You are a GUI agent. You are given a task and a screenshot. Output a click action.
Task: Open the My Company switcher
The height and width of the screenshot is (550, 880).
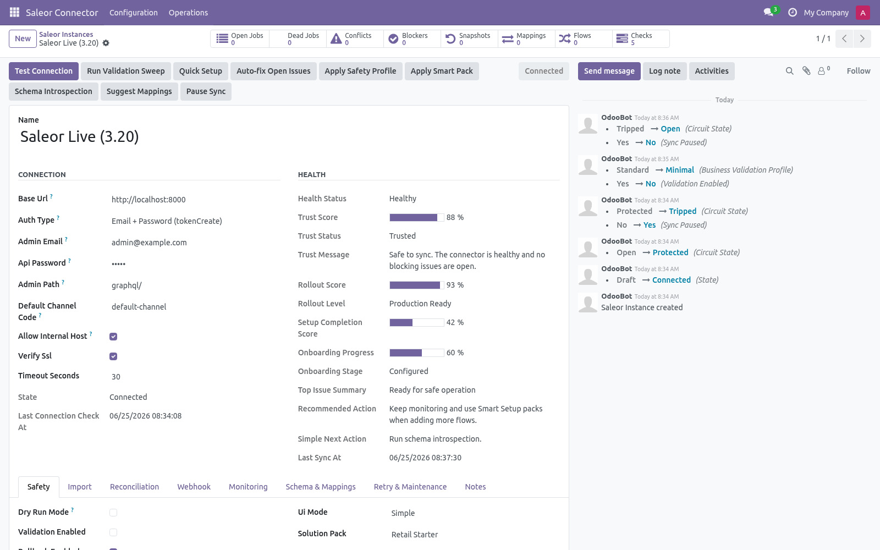(x=826, y=13)
